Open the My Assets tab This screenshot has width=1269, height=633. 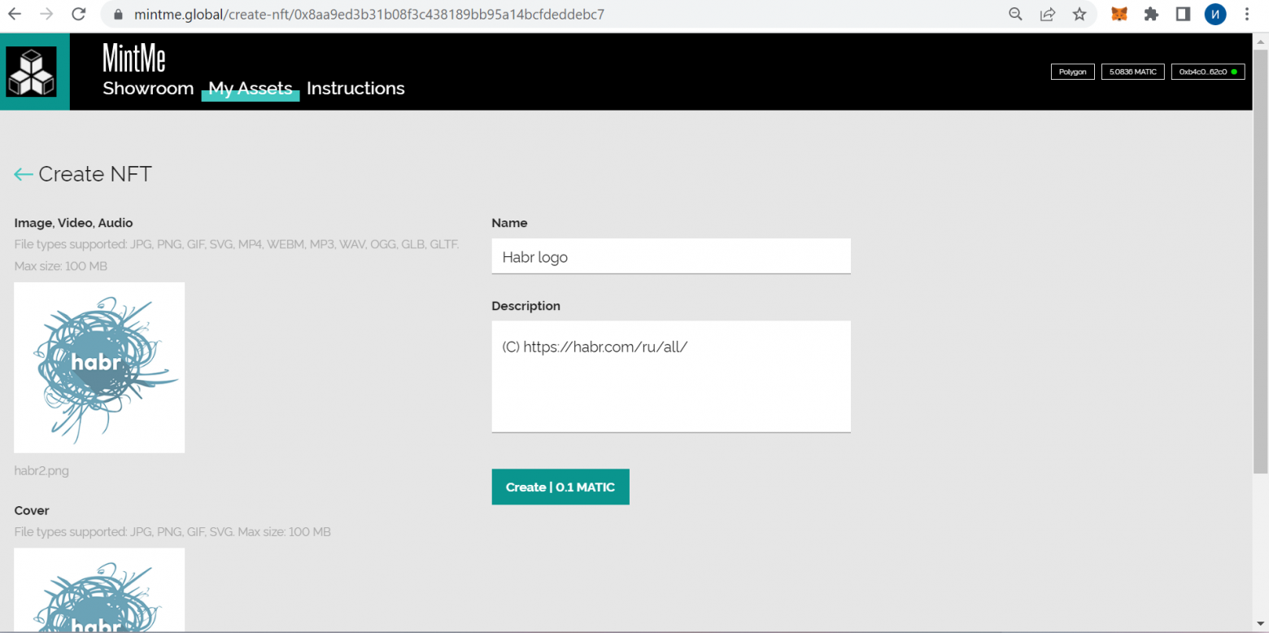(x=251, y=88)
